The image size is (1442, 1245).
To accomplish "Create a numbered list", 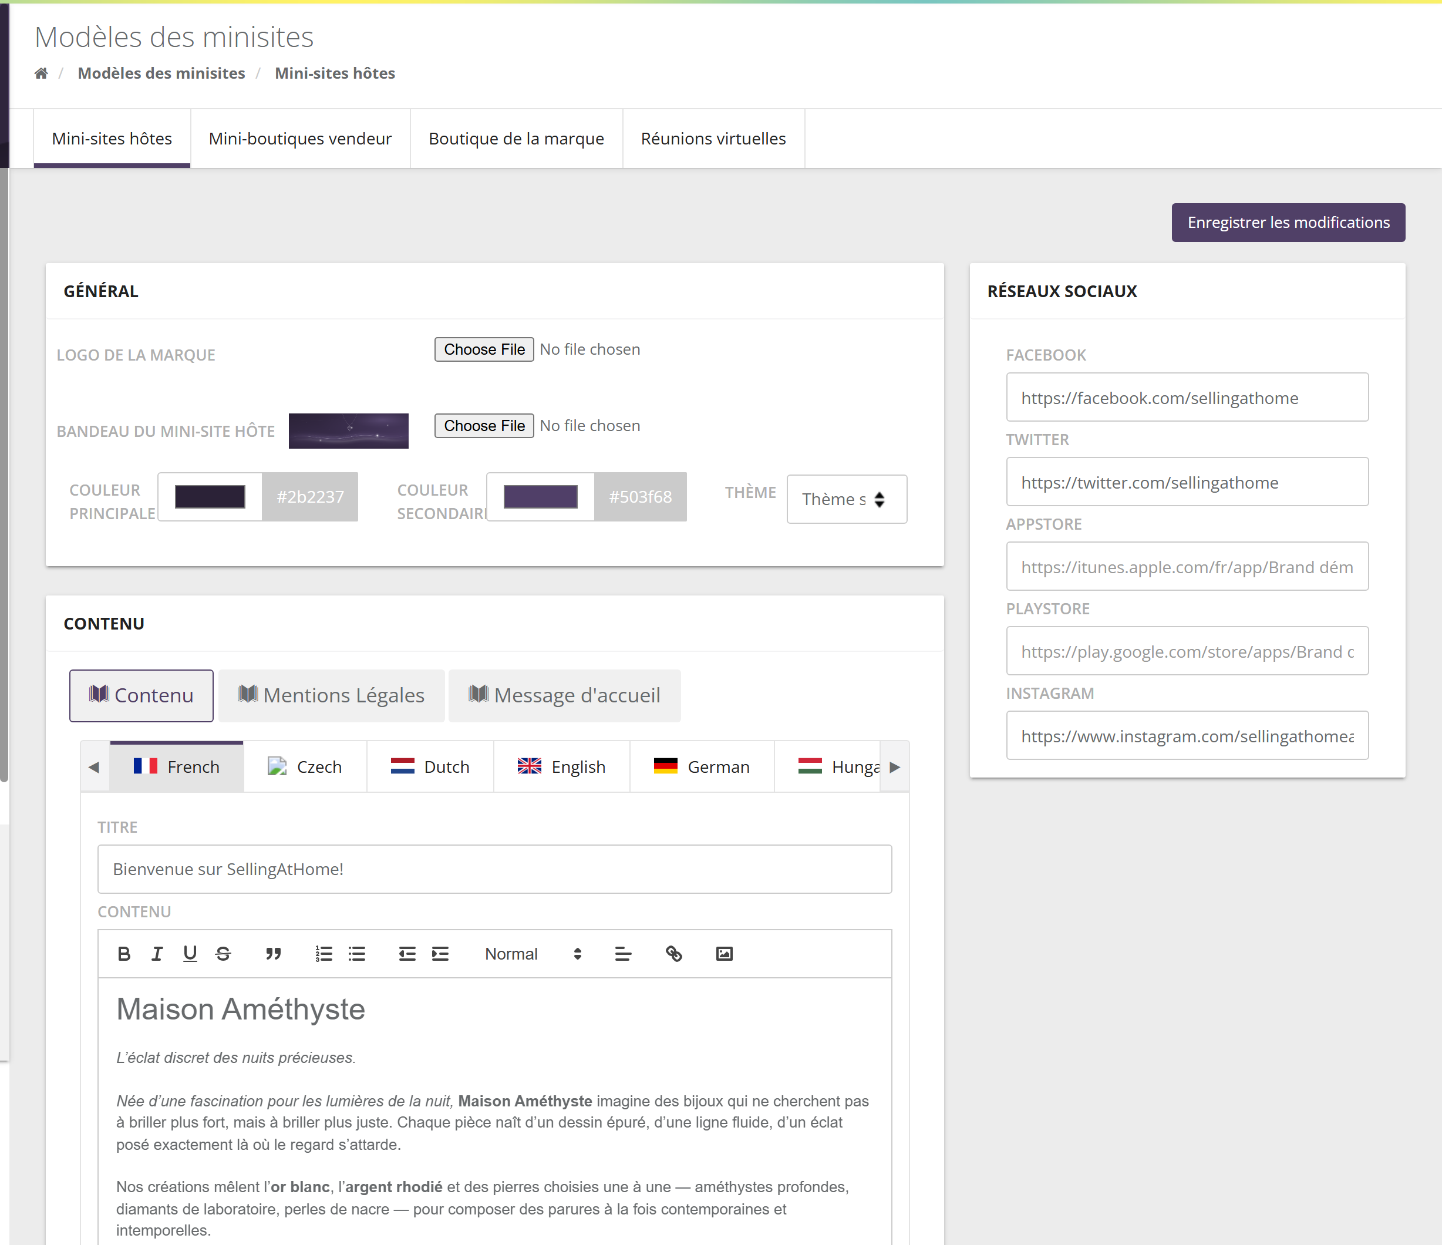I will coord(324,953).
